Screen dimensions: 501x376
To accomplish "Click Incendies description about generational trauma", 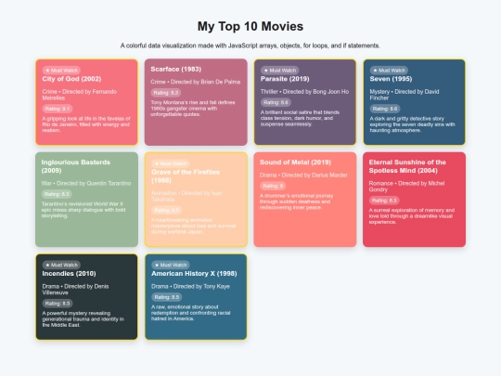I will coord(83,319).
